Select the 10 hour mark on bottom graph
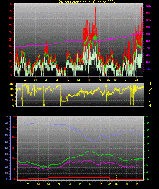This screenshot has height=189, width=159. point(69,184)
